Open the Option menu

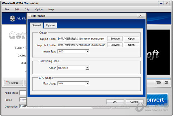[39, 9]
